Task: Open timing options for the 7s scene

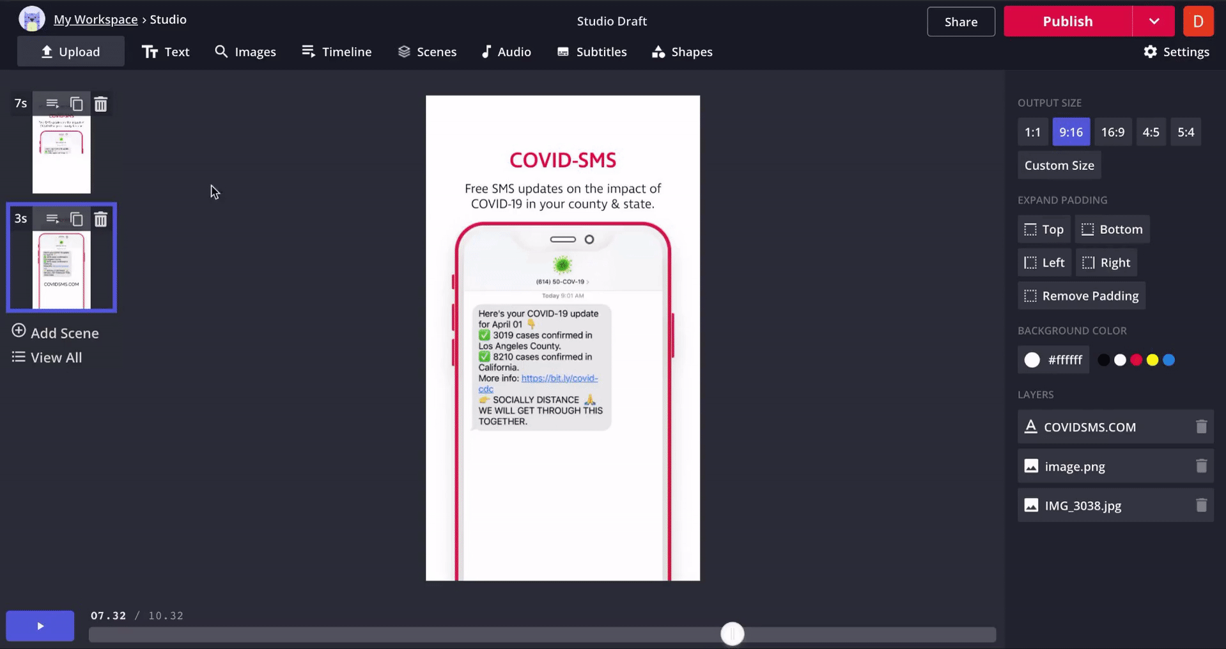Action: [x=52, y=104]
